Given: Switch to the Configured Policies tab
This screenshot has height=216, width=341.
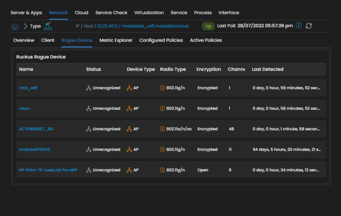Looking at the screenshot, I should pos(161,40).
